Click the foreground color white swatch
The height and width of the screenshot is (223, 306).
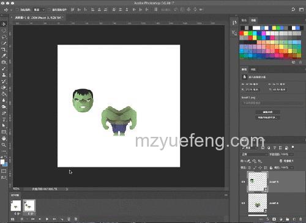pos(2,162)
